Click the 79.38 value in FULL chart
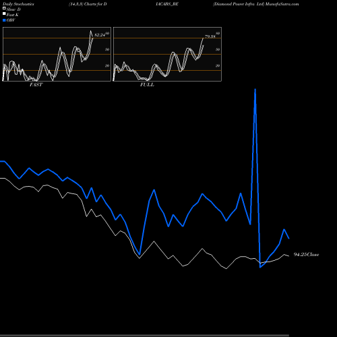Viewport: 337px width, 337px height. (x=210, y=36)
